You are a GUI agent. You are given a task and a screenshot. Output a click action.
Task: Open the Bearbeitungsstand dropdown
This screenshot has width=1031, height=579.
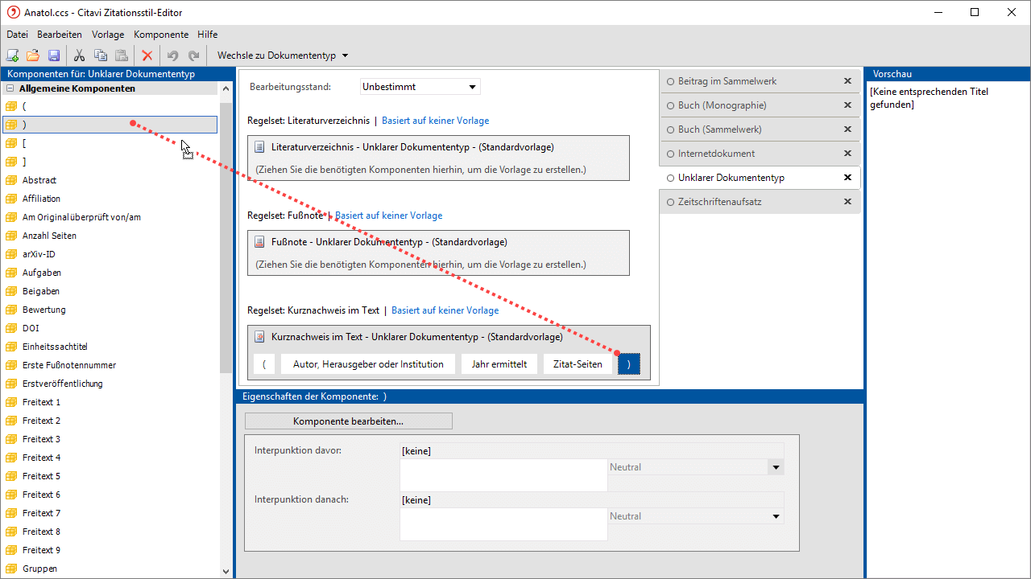coord(472,87)
